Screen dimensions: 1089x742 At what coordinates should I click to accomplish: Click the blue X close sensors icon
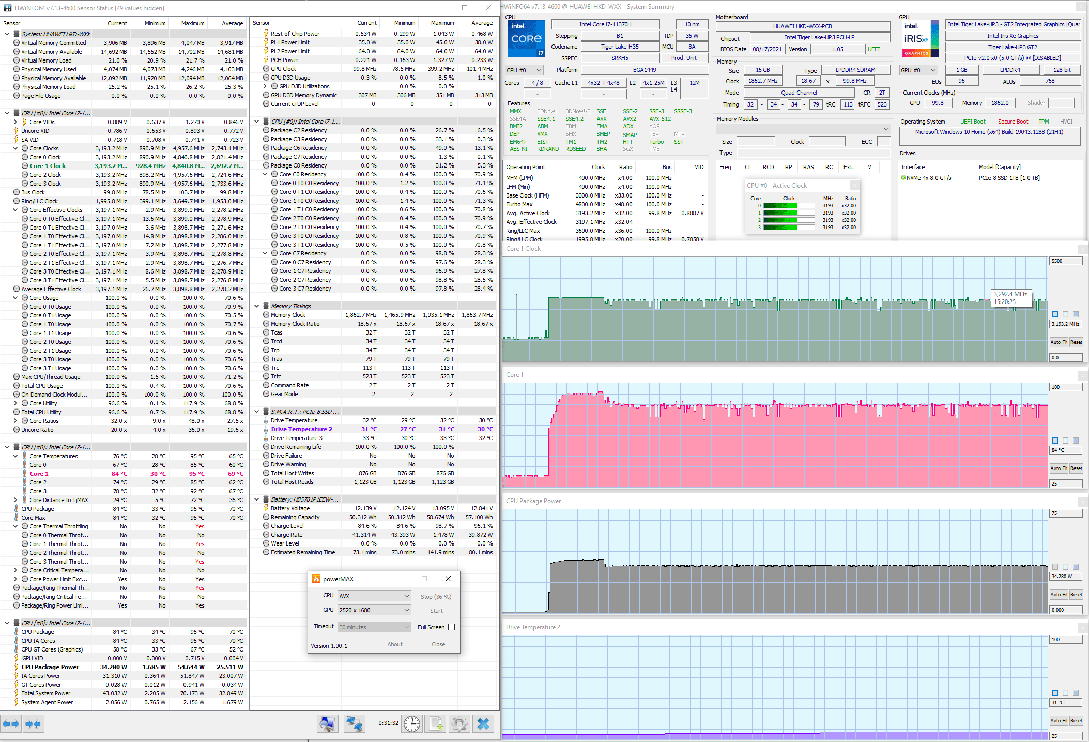point(483,724)
